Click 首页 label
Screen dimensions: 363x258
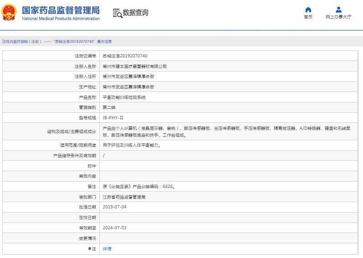[308, 17]
